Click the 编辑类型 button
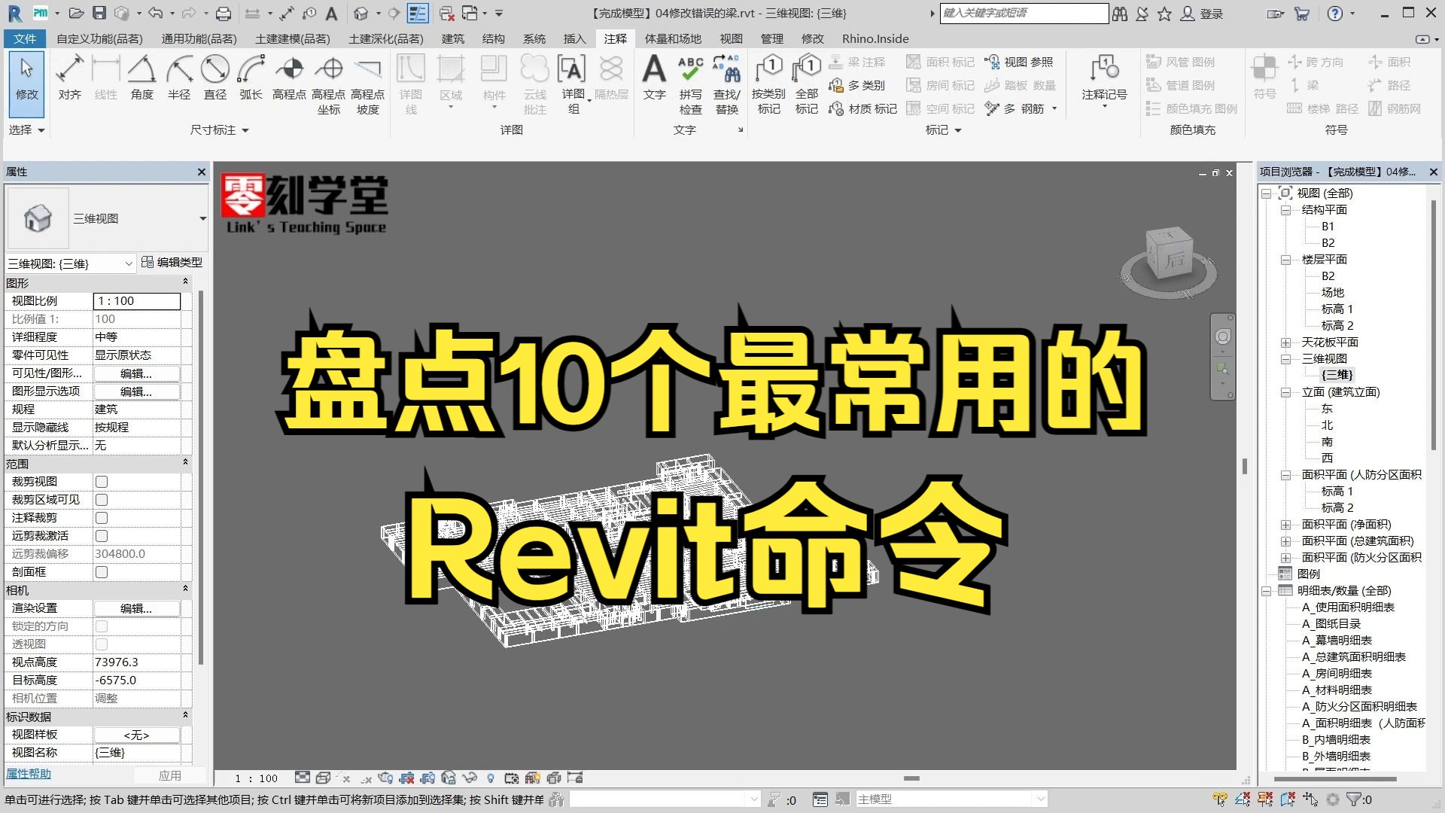Viewport: 1445px width, 813px height. coord(172,262)
